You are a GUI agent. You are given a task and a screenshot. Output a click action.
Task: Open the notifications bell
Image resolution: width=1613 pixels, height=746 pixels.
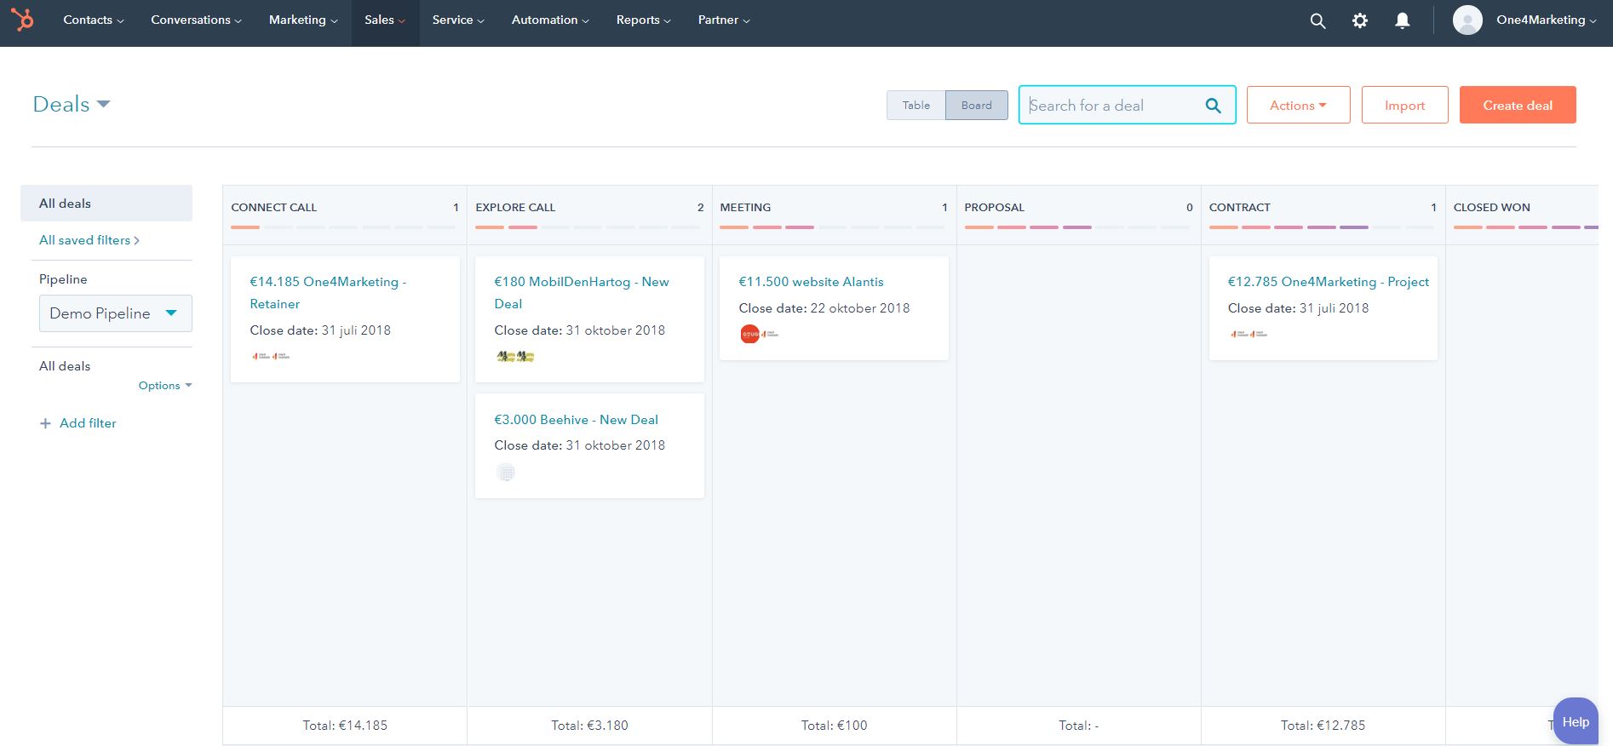tap(1402, 20)
